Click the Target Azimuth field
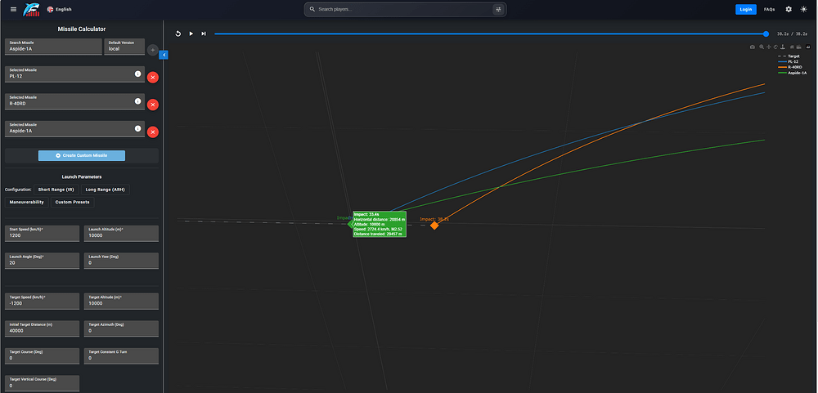Screen dimensions: 818x393 pos(121,328)
